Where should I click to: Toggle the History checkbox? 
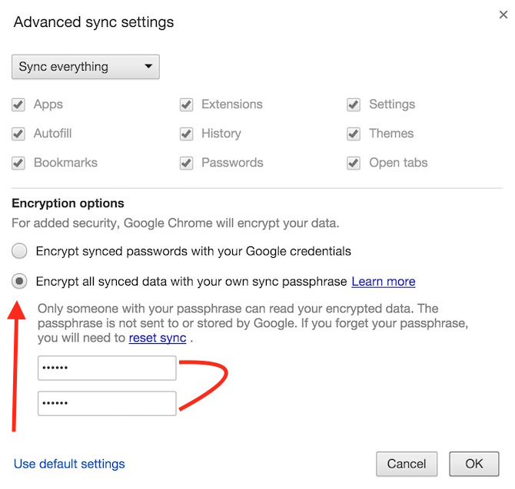point(186,134)
